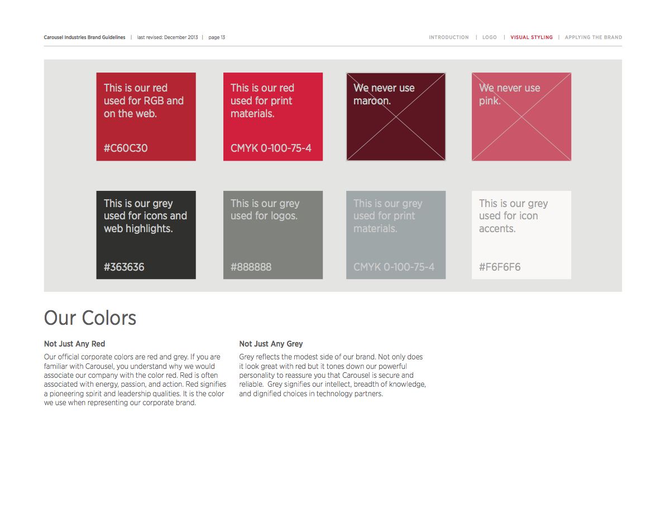The image size is (665, 514).
Task: Go to the LOGO section tab
Action: (490, 37)
